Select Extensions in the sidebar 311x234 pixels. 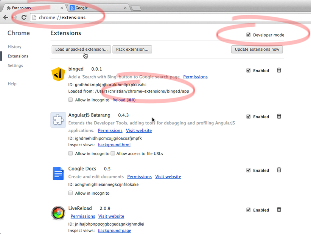18,56
